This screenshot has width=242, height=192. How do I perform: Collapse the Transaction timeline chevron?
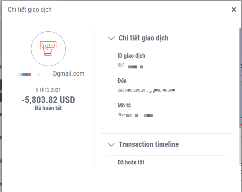tap(111, 144)
